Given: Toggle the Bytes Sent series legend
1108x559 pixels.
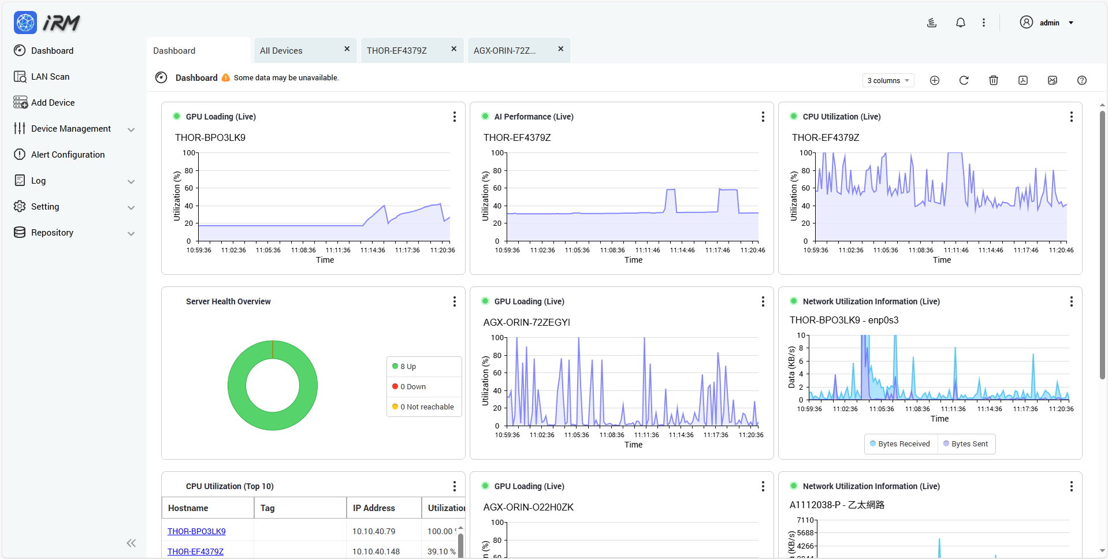Looking at the screenshot, I should point(966,444).
